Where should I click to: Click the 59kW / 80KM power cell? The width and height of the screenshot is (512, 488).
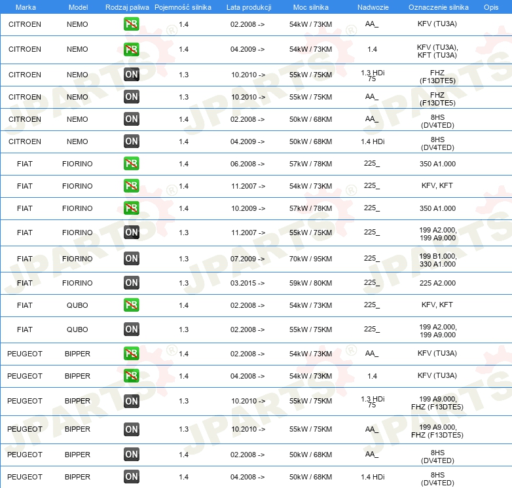[310, 283]
